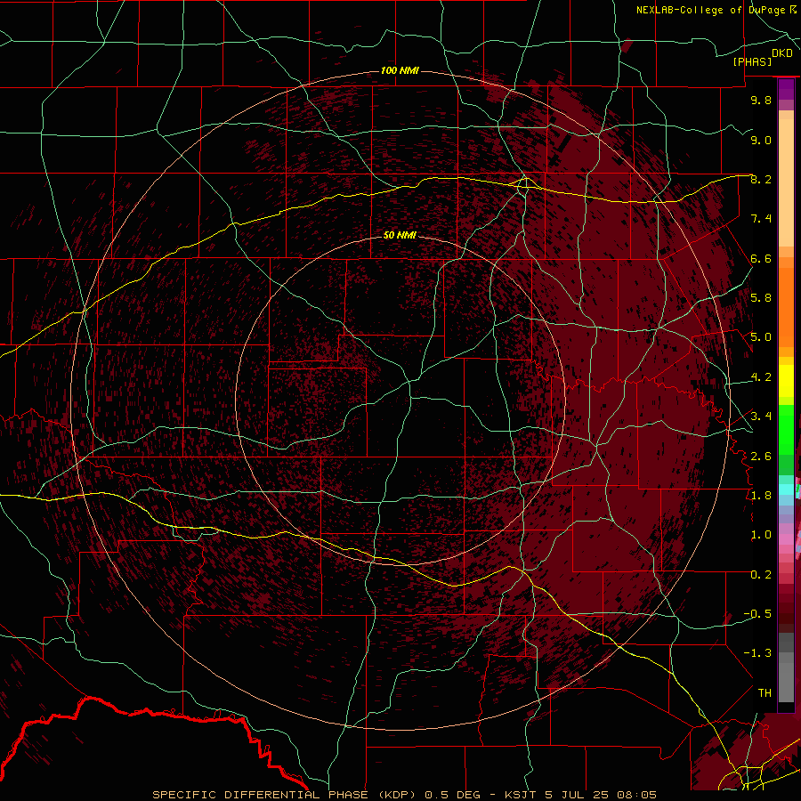Click the 5.0 scale value
Screen dimensions: 801x801
coord(761,337)
